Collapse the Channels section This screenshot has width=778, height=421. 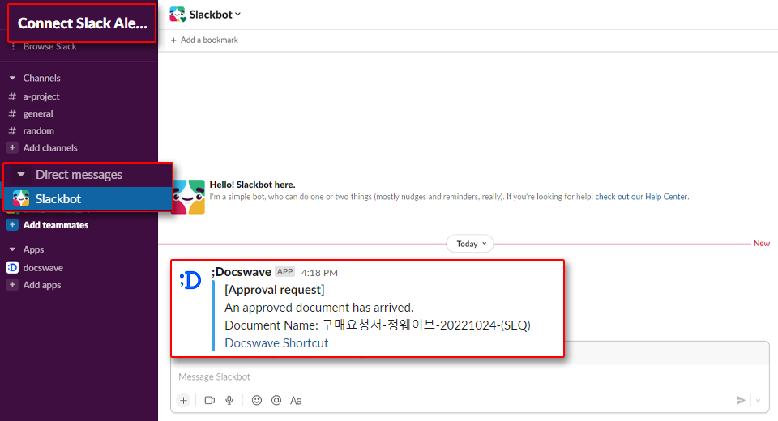(x=12, y=79)
